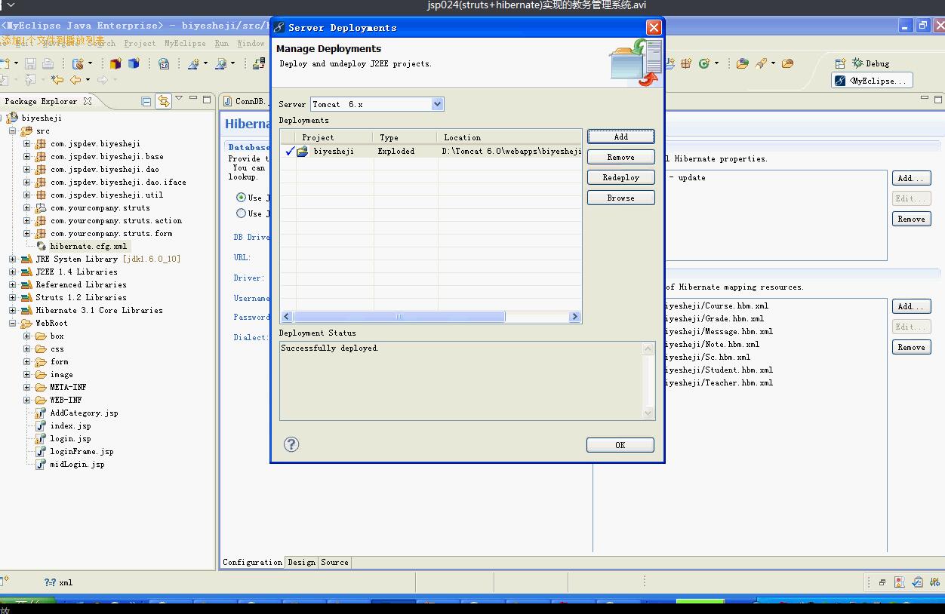Screen dimensions: 945x614
Task: Click the ConnDB editor tab Java icon
Action: [226, 100]
